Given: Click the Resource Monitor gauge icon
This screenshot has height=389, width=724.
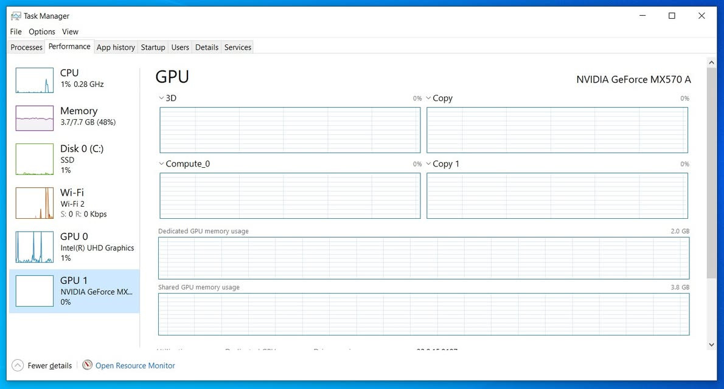Looking at the screenshot, I should pyautogui.click(x=87, y=365).
